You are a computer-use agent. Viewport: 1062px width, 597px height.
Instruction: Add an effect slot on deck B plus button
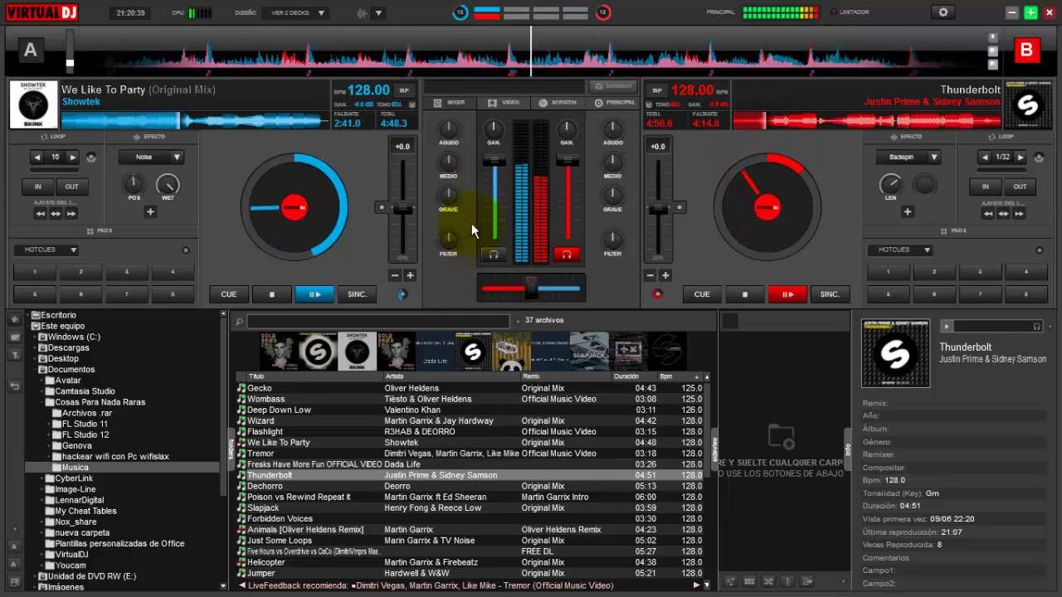[x=908, y=212]
